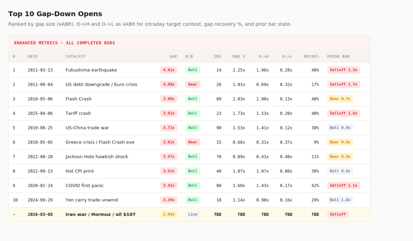Click the 2.94x gap badge
The width and height of the screenshot is (413, 241).
tap(169, 214)
